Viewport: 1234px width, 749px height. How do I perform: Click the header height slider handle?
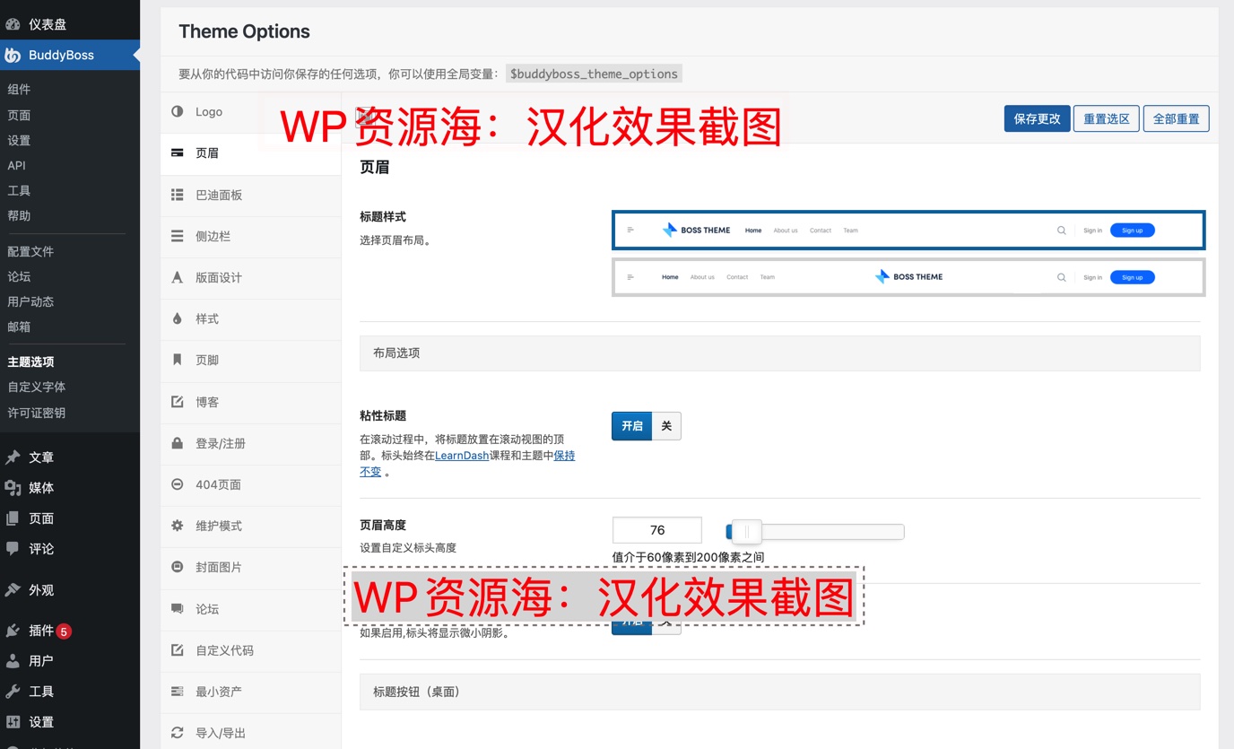(x=746, y=531)
